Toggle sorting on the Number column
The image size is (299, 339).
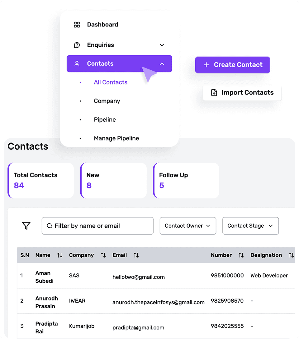241,255
